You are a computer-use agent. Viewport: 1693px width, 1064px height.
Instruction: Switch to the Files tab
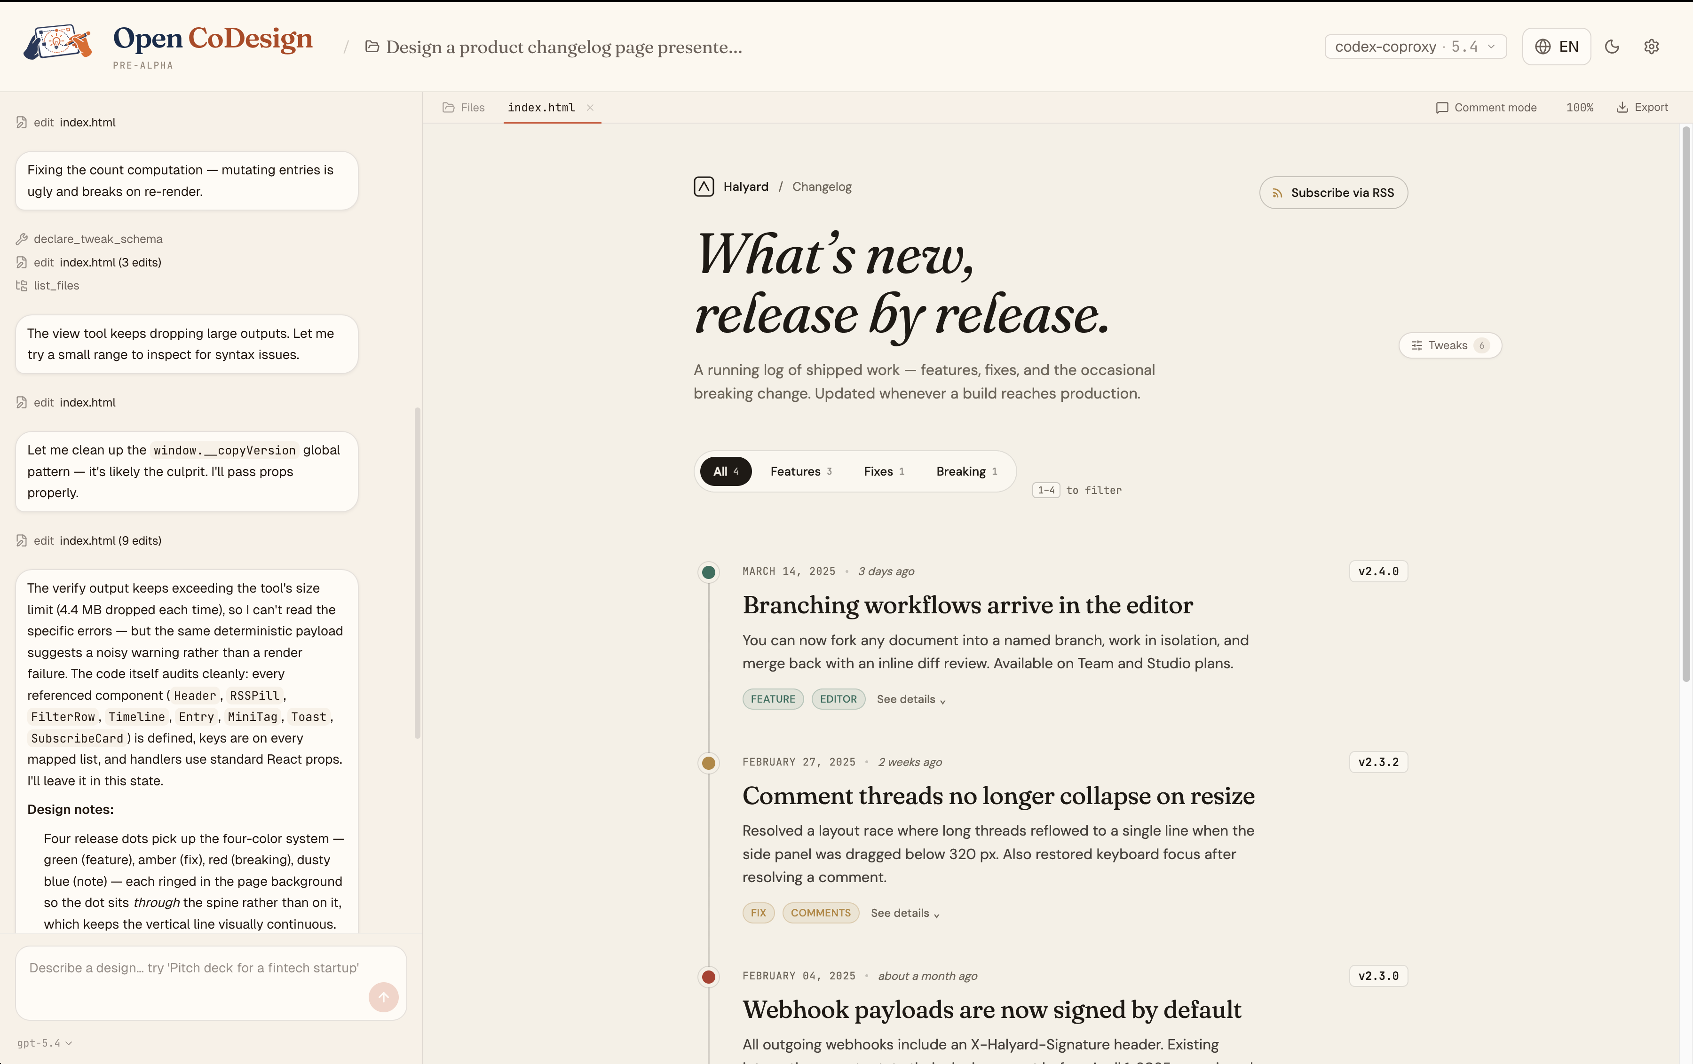pyautogui.click(x=464, y=108)
